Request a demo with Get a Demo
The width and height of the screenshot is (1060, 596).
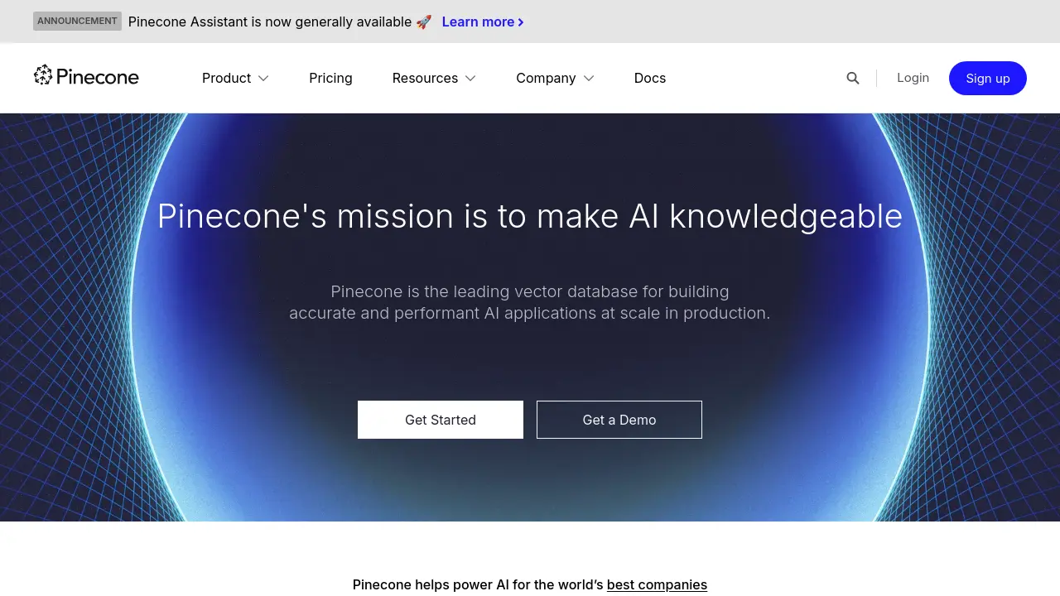click(619, 420)
